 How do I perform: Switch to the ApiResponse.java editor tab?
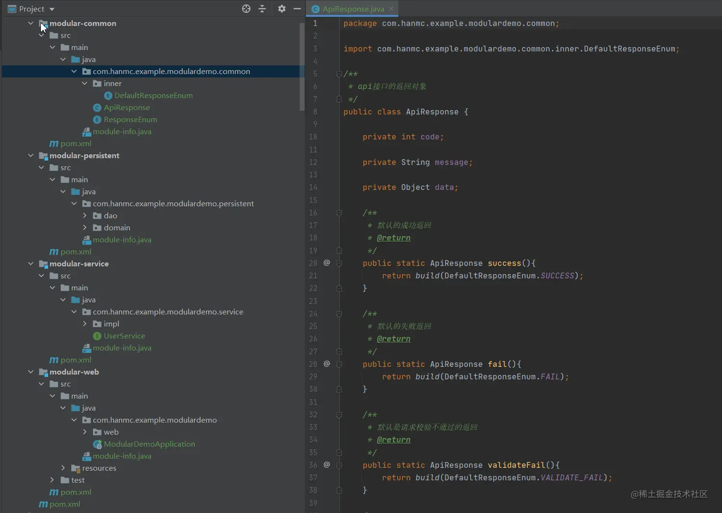353,9
